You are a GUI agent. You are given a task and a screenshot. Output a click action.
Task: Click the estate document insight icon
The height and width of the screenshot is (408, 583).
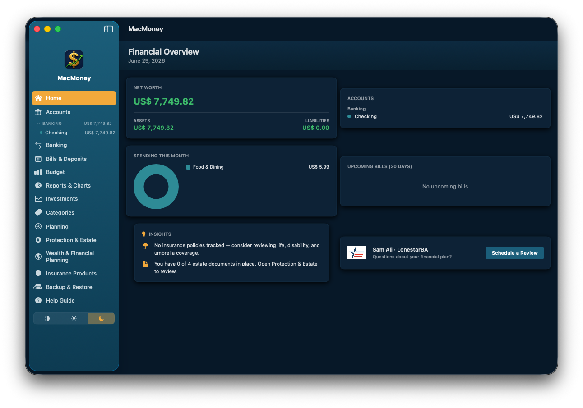(x=145, y=264)
